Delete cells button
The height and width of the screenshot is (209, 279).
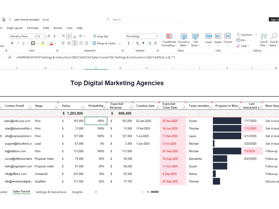pos(218,40)
